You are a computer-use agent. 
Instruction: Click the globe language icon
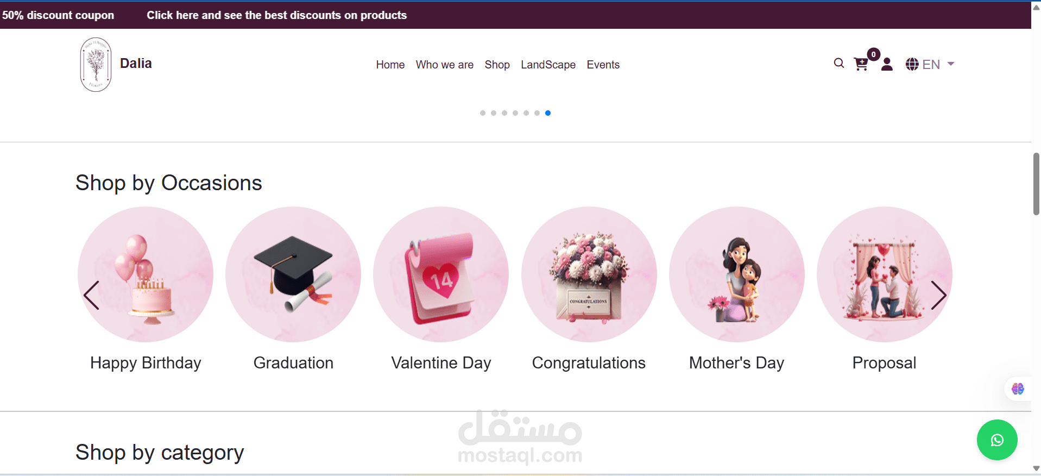[912, 64]
